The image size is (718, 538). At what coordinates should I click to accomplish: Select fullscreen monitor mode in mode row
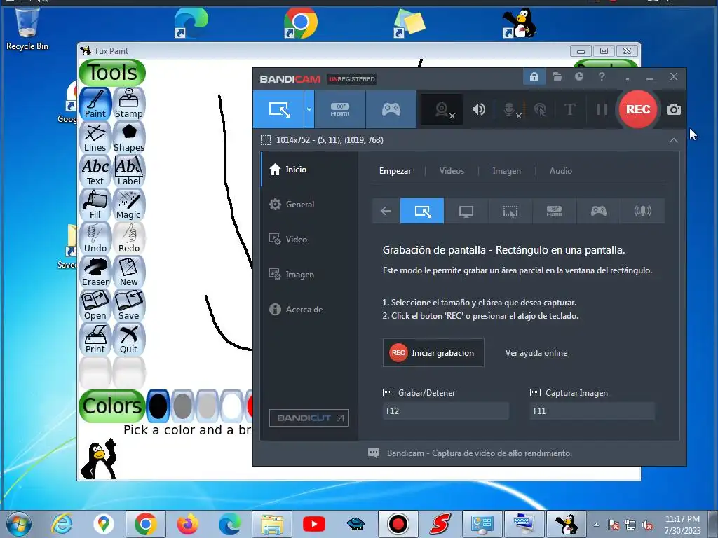click(466, 211)
